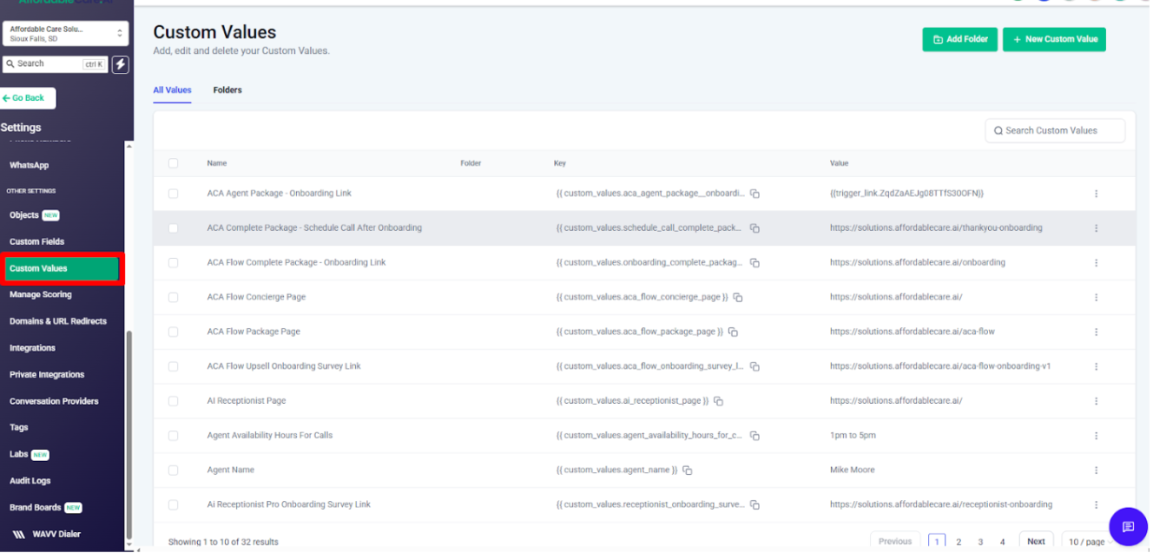1153x553 pixels.
Task: Tick checkbox for Agent Availability Hours row
Action: [x=173, y=436]
